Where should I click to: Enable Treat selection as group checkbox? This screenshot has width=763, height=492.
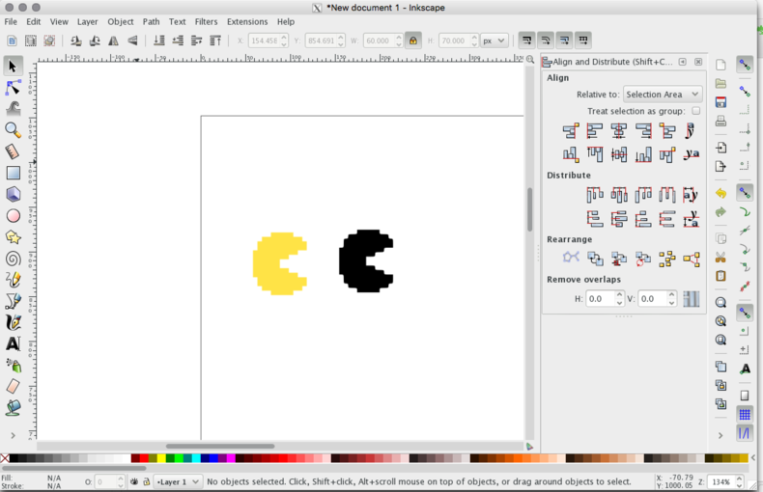click(x=696, y=111)
